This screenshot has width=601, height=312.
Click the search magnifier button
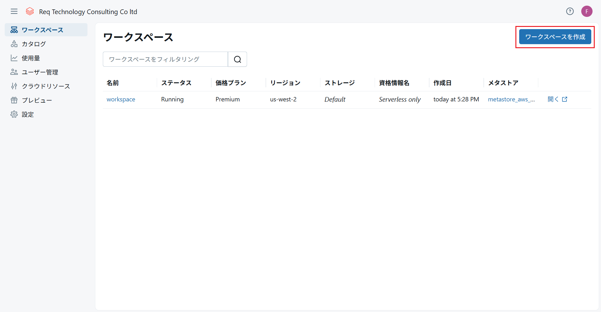[x=237, y=59]
